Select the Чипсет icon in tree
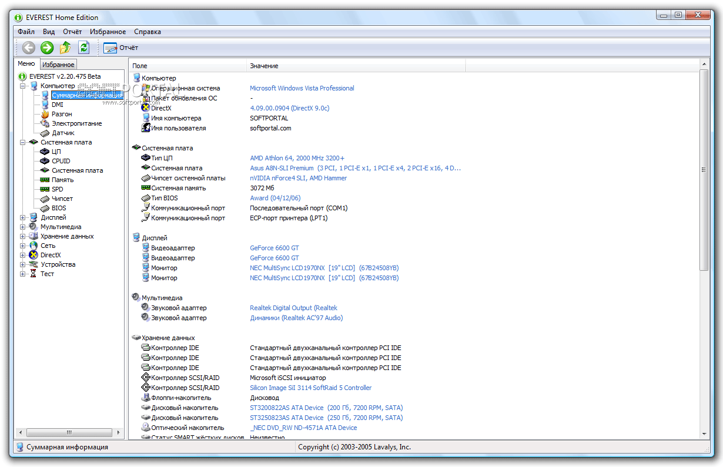This screenshot has height=467, width=723. point(45,199)
